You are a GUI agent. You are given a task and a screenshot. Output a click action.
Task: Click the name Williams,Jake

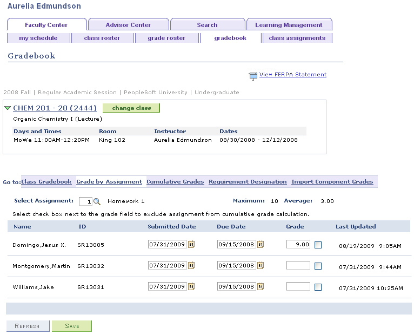pyautogui.click(x=34, y=287)
